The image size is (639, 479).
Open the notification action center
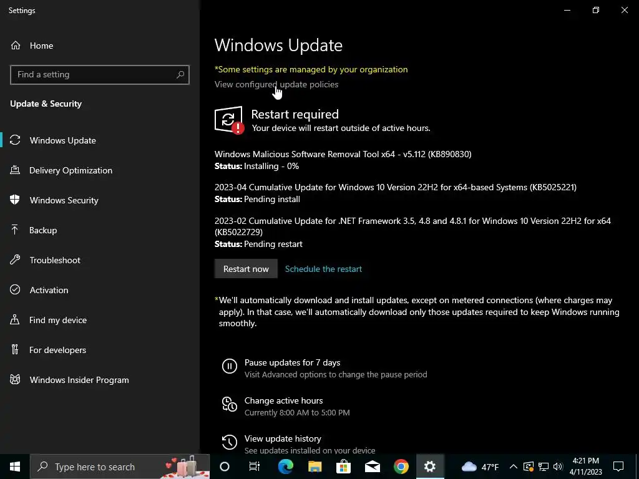tap(618, 467)
